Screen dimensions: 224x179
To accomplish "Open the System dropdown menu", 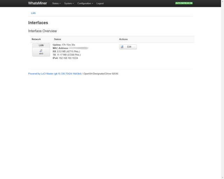I will click(69, 3).
